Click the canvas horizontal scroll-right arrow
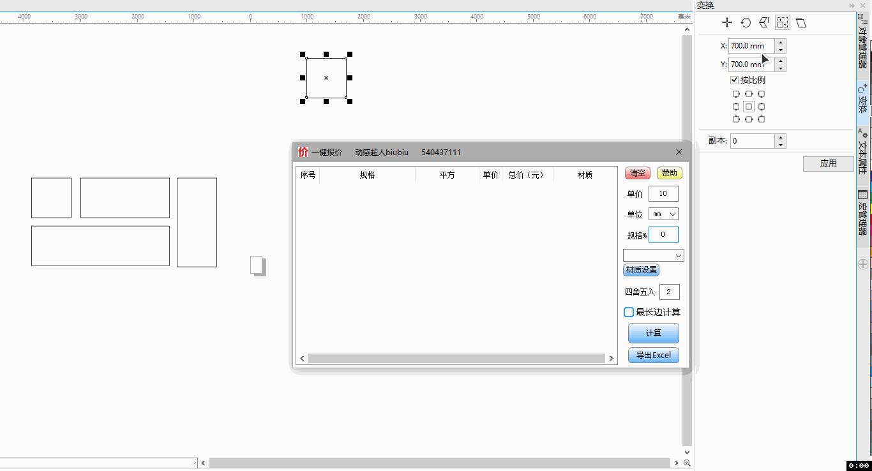The height and width of the screenshot is (471, 872). click(x=677, y=463)
